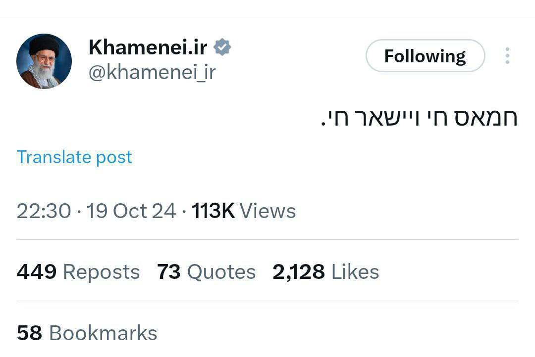Click the Translate post link

point(75,157)
